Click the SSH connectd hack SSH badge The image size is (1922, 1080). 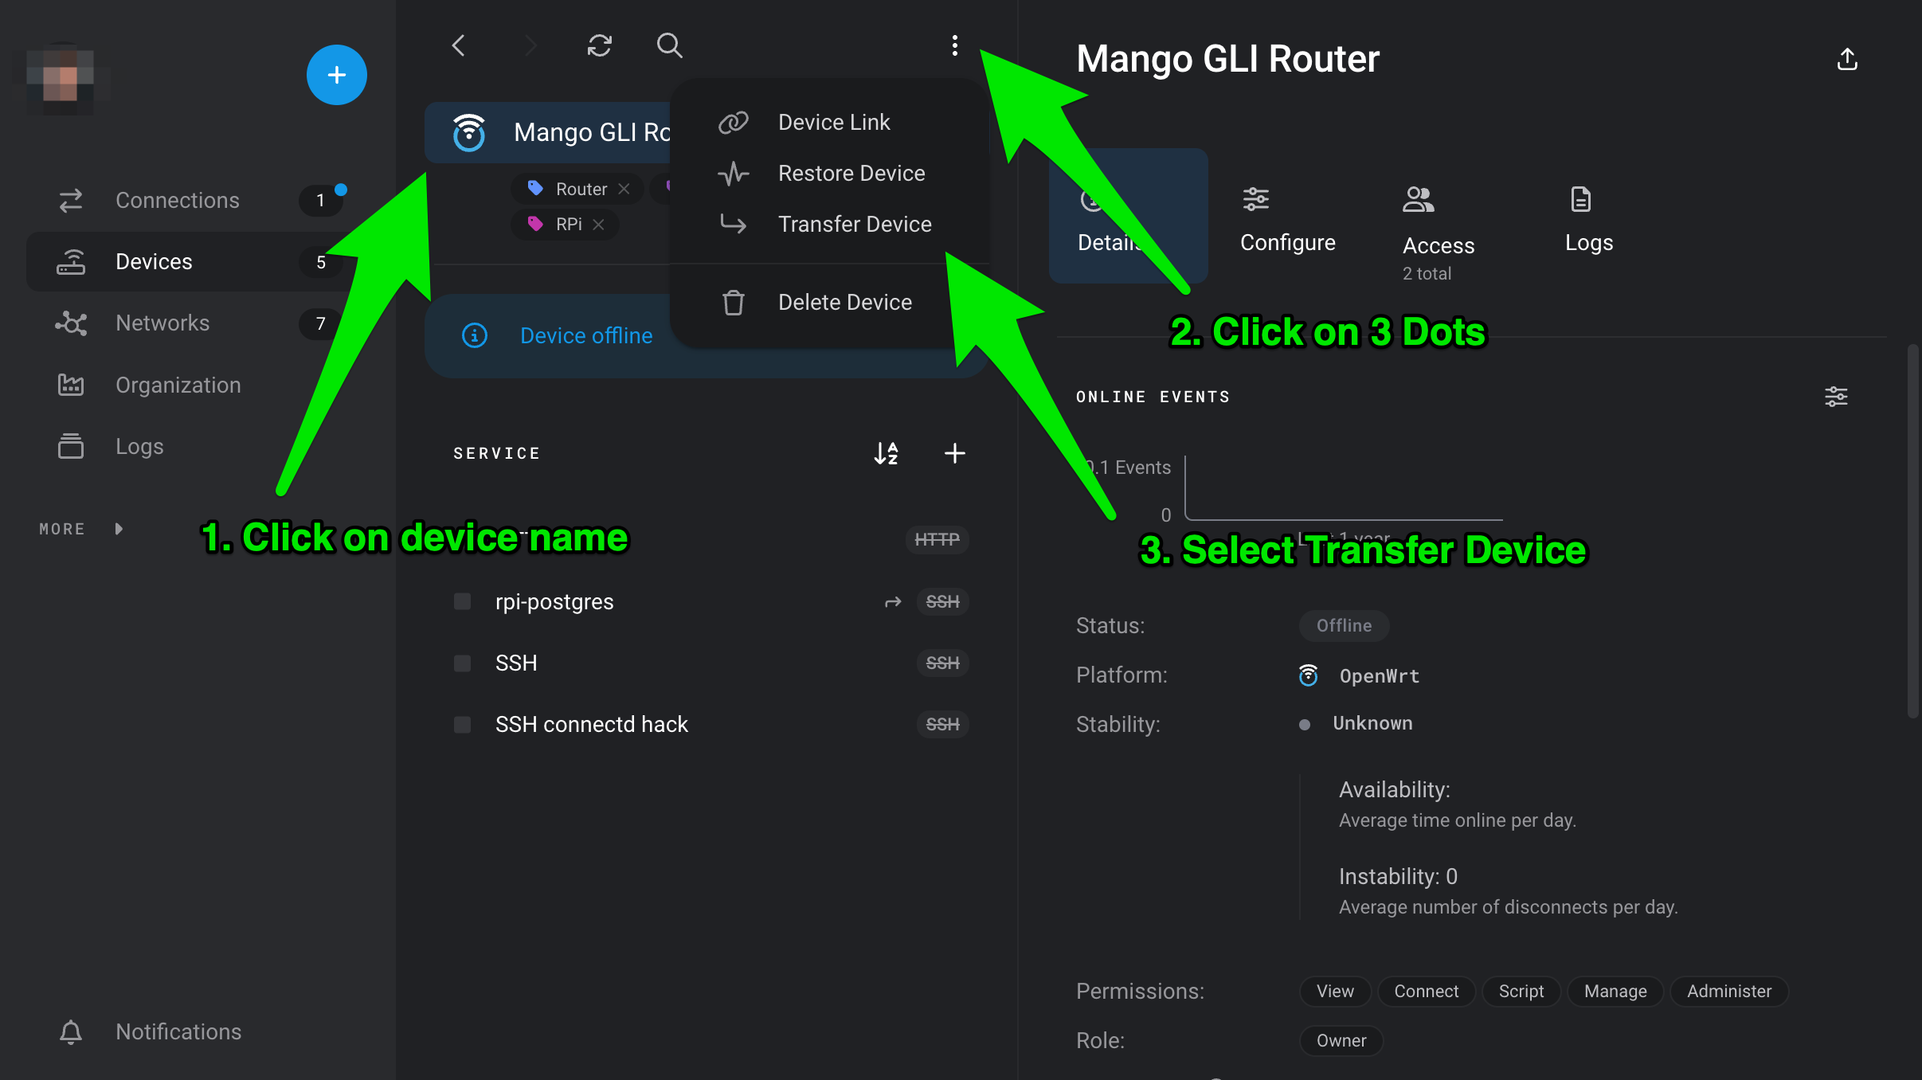(942, 724)
